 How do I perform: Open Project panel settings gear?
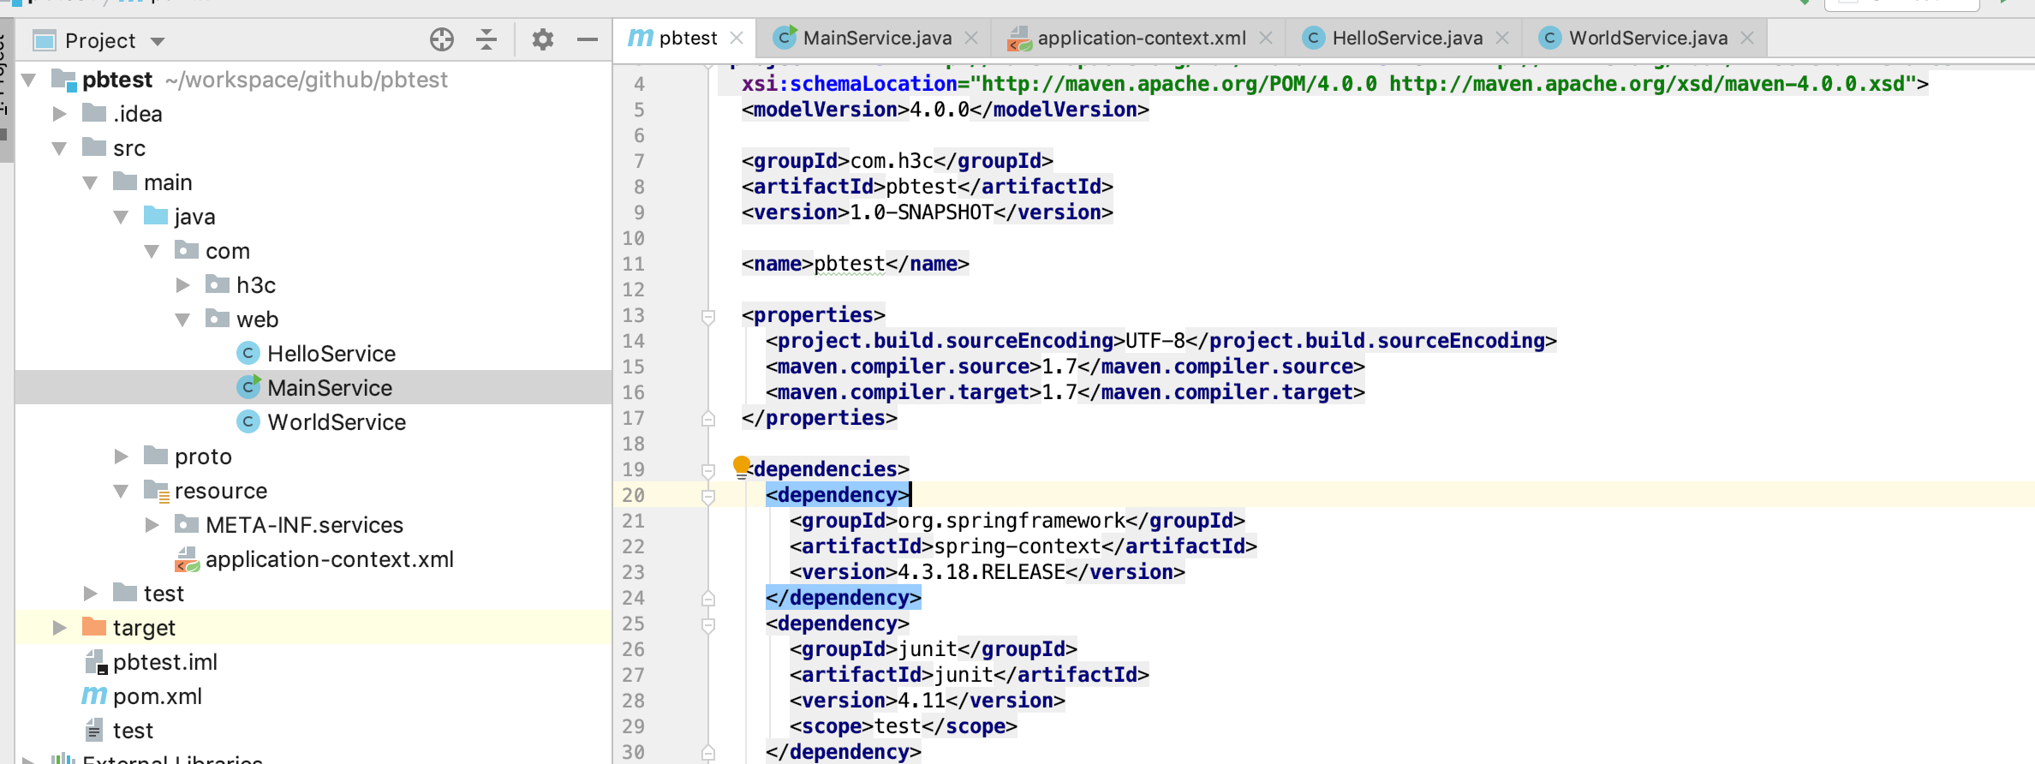542,39
